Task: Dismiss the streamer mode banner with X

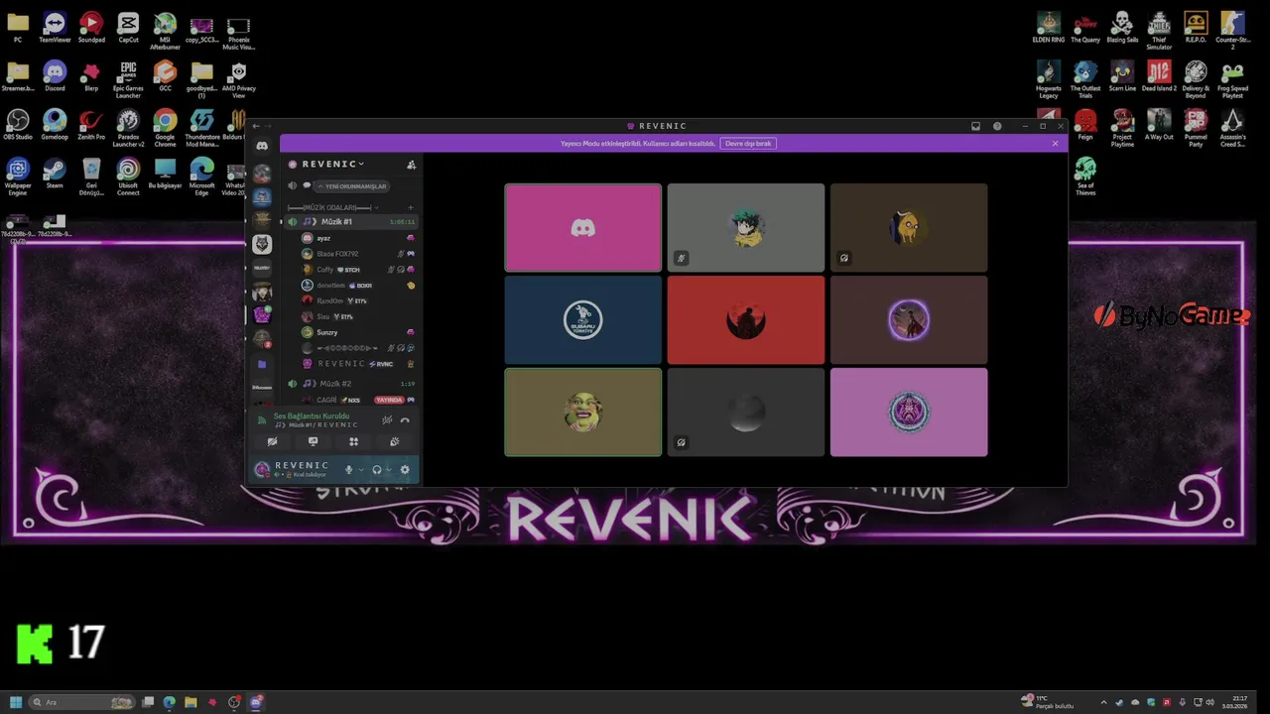Action: (1055, 144)
